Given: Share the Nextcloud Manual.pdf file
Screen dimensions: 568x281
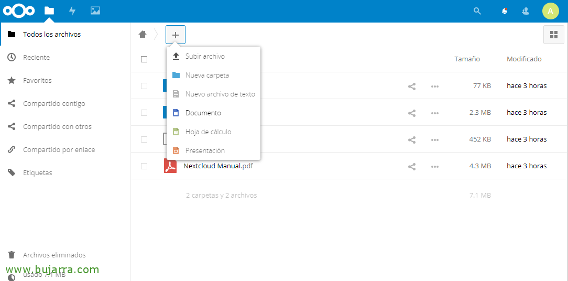Looking at the screenshot, I should pos(412,166).
